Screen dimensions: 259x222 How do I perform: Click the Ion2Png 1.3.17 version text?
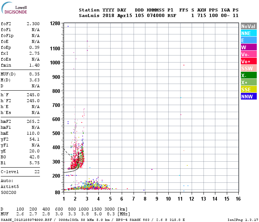click(x=243, y=220)
